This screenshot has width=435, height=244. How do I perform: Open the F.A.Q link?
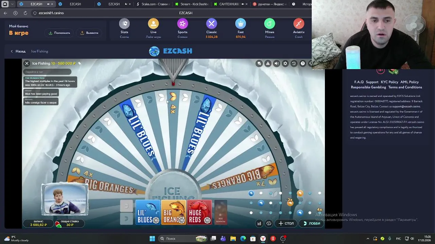(x=359, y=82)
